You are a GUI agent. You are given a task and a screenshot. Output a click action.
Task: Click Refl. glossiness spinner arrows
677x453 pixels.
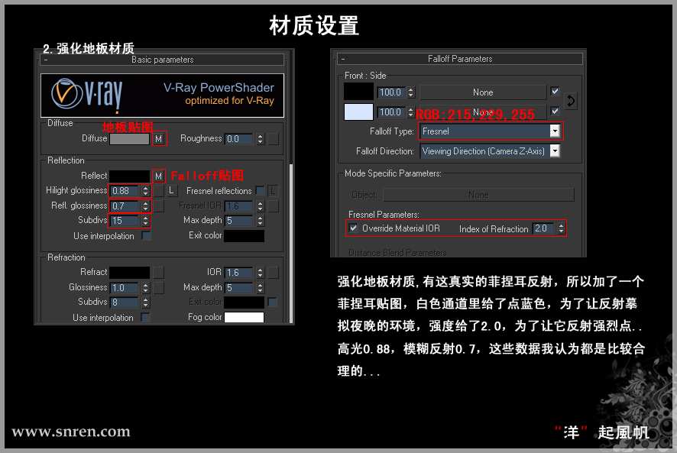(x=145, y=206)
